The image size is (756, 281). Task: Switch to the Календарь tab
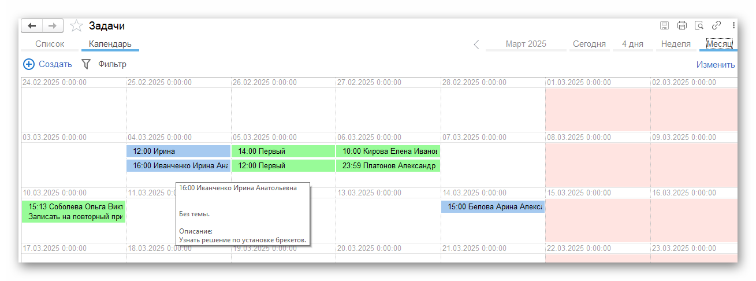click(110, 44)
